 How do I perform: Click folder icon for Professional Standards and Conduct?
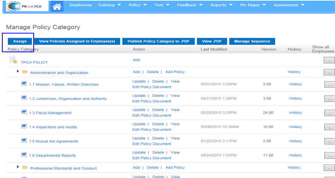click(x=25, y=168)
